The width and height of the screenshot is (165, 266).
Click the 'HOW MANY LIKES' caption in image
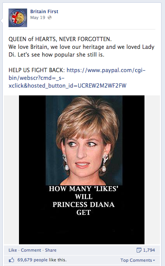tap(84, 200)
